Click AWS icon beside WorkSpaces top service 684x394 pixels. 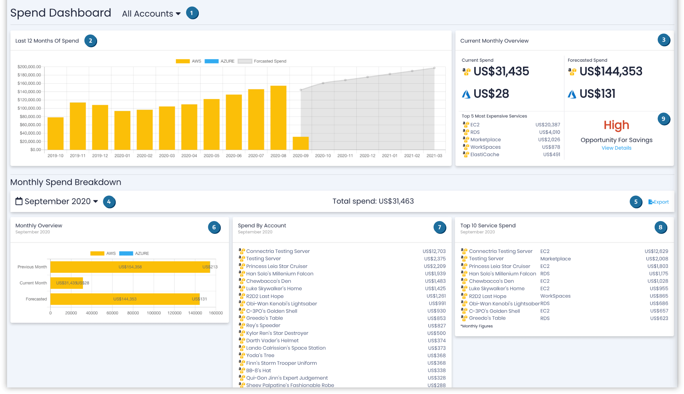click(466, 147)
